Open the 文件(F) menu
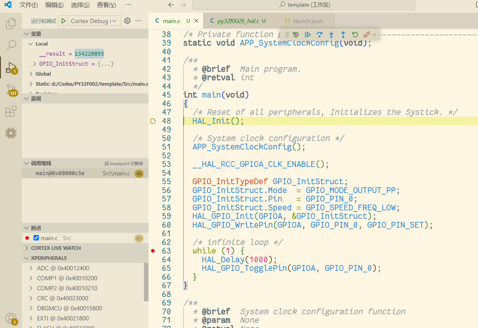The image size is (478, 328). 29,5
